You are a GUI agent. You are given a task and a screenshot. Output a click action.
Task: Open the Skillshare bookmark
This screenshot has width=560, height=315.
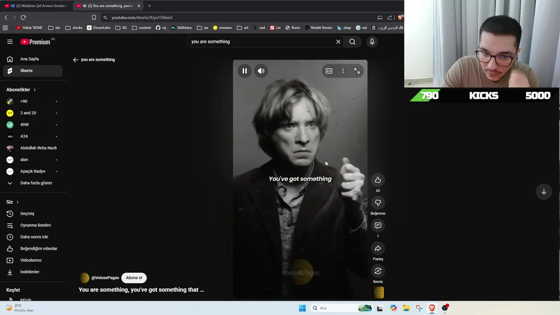click(x=181, y=28)
